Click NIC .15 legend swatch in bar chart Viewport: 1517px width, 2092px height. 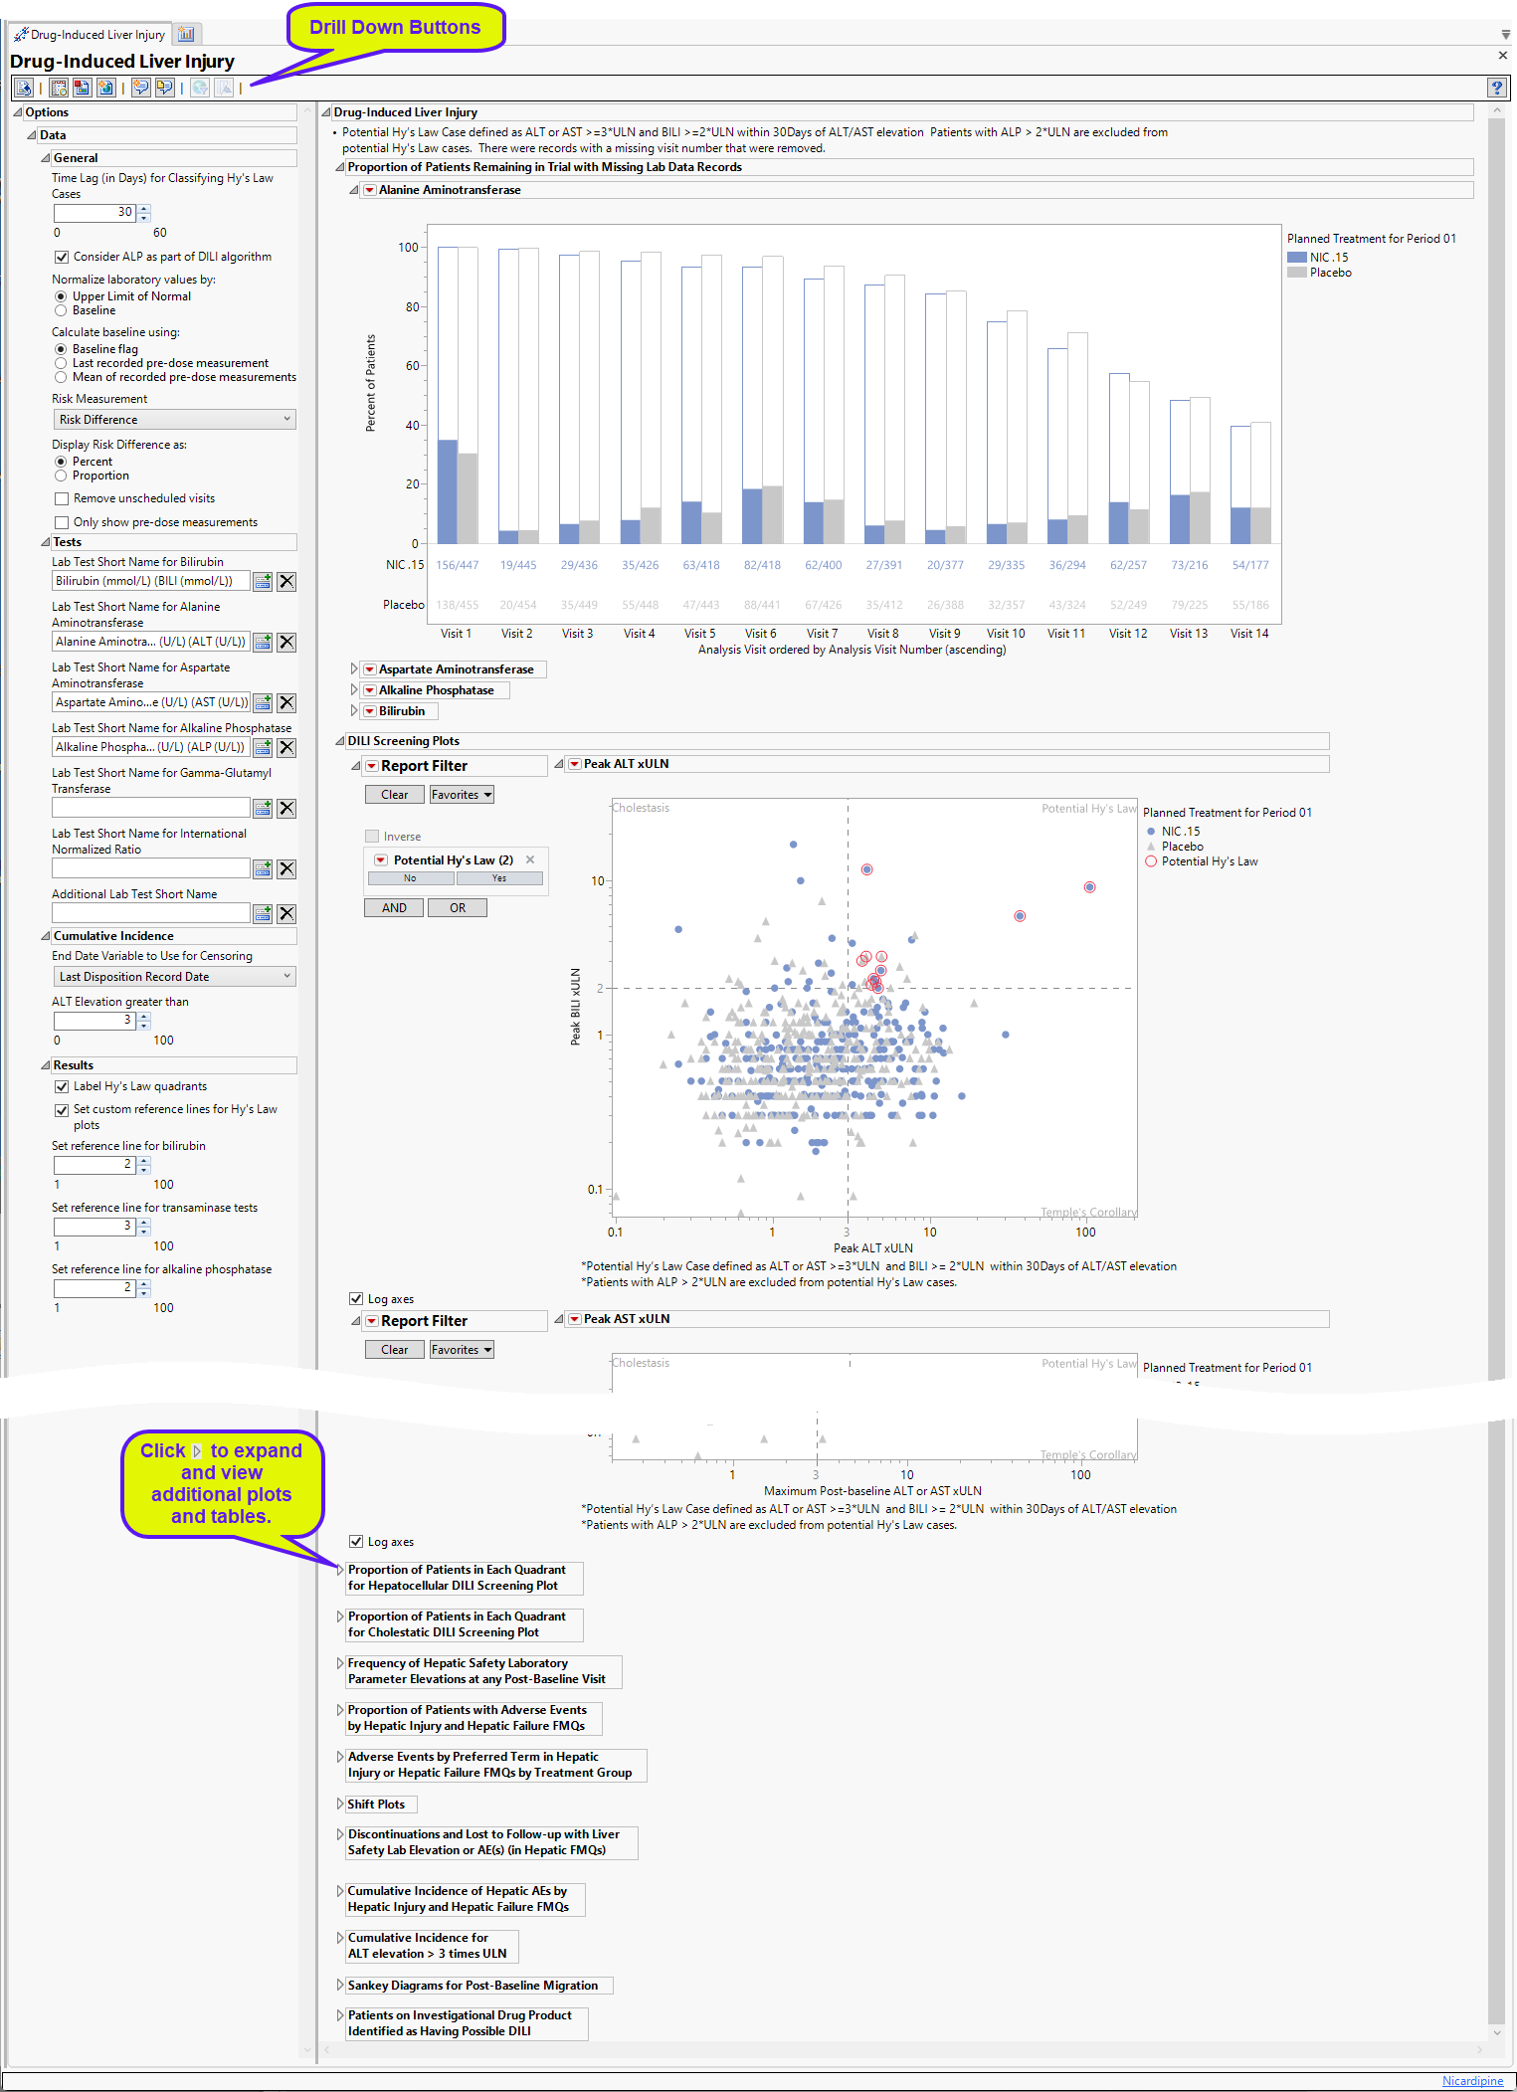tap(1297, 258)
